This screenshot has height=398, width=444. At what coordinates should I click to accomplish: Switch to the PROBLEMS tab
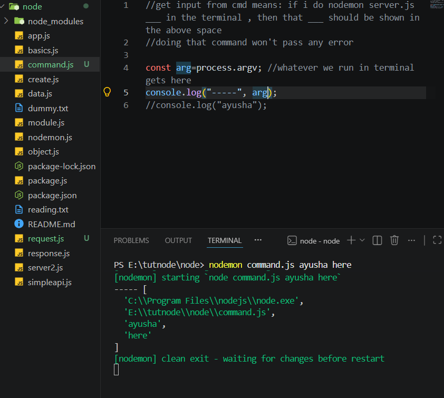pos(131,240)
